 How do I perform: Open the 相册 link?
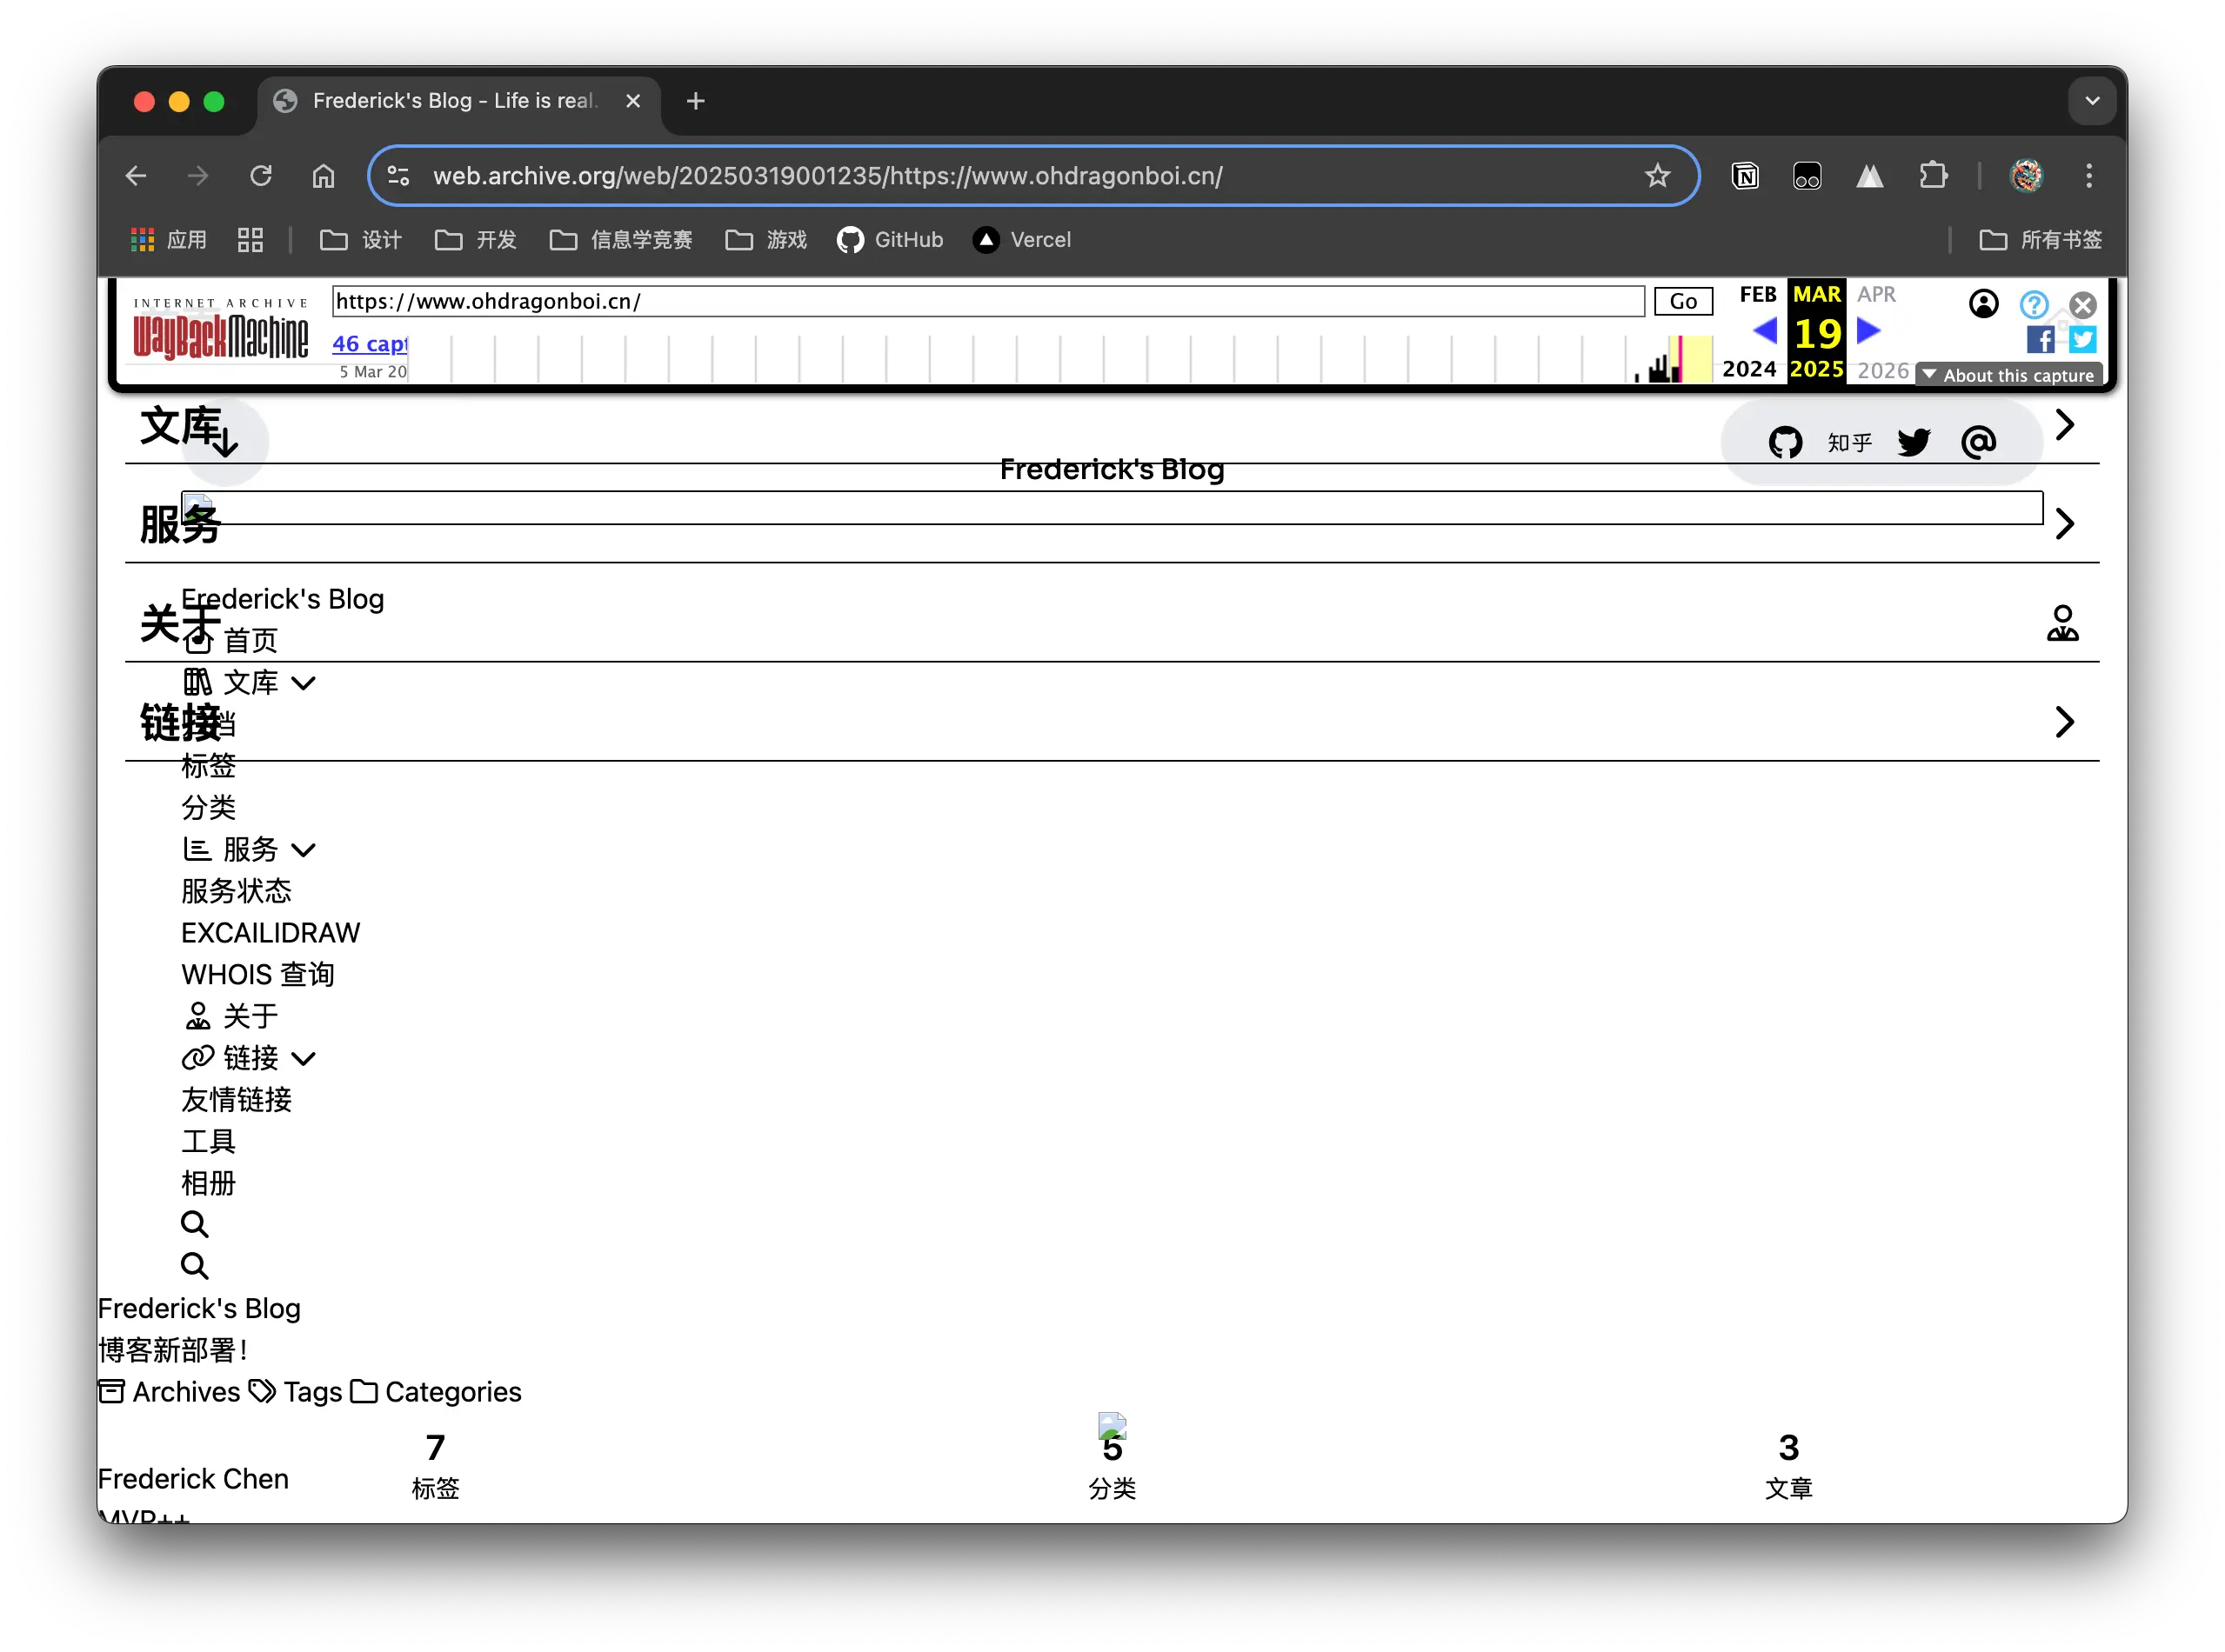tap(208, 1184)
